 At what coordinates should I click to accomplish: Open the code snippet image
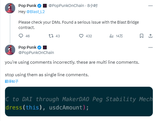pyautogui.click(x=79, y=102)
